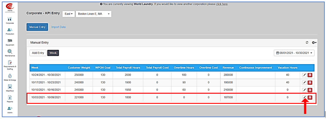Open the panel settings gear menu
This screenshot has width=326, height=119.
click(314, 42)
